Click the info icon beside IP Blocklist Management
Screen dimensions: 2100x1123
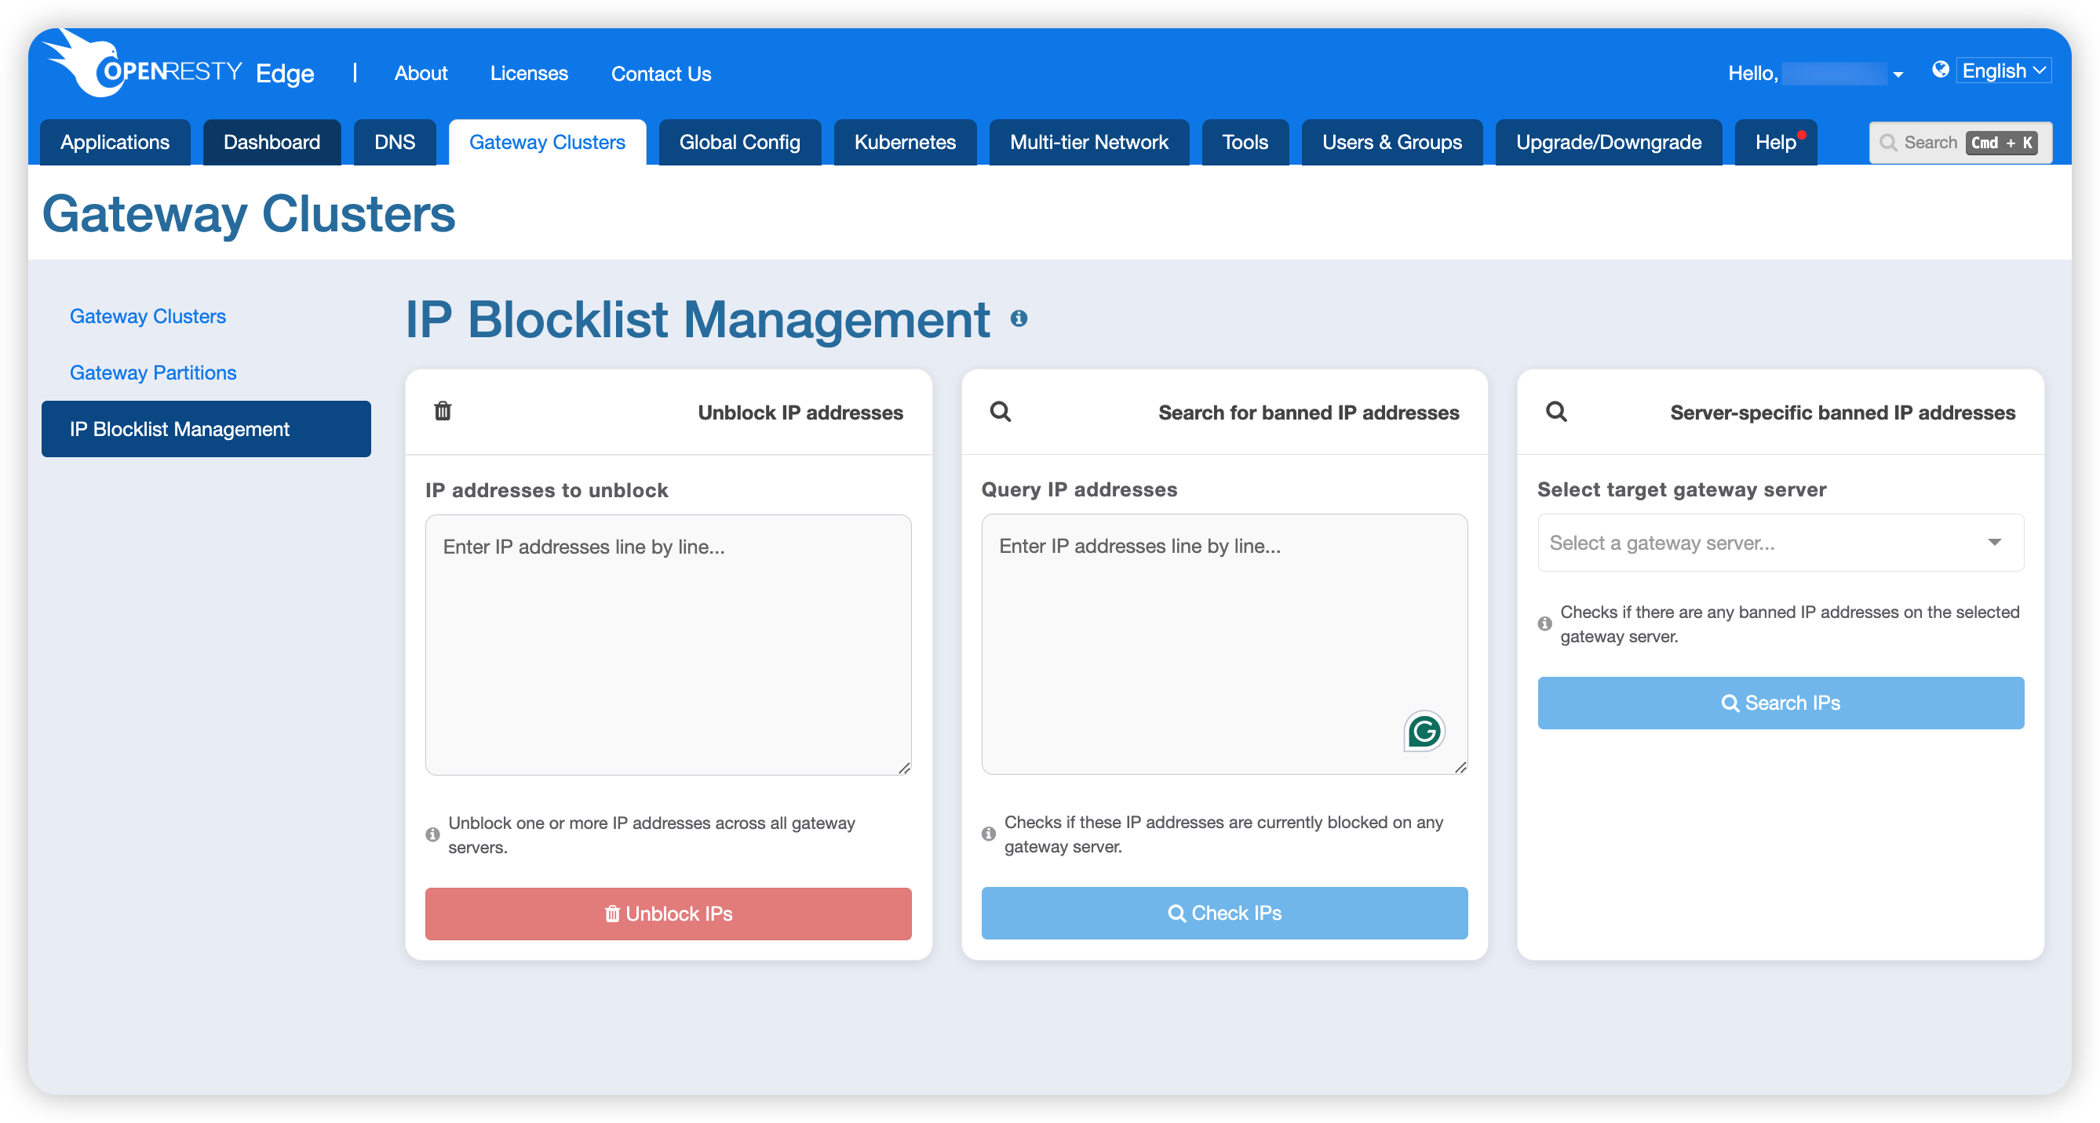click(1018, 318)
